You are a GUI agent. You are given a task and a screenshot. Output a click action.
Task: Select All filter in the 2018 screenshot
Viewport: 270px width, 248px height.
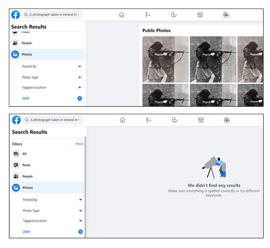coord(48,154)
